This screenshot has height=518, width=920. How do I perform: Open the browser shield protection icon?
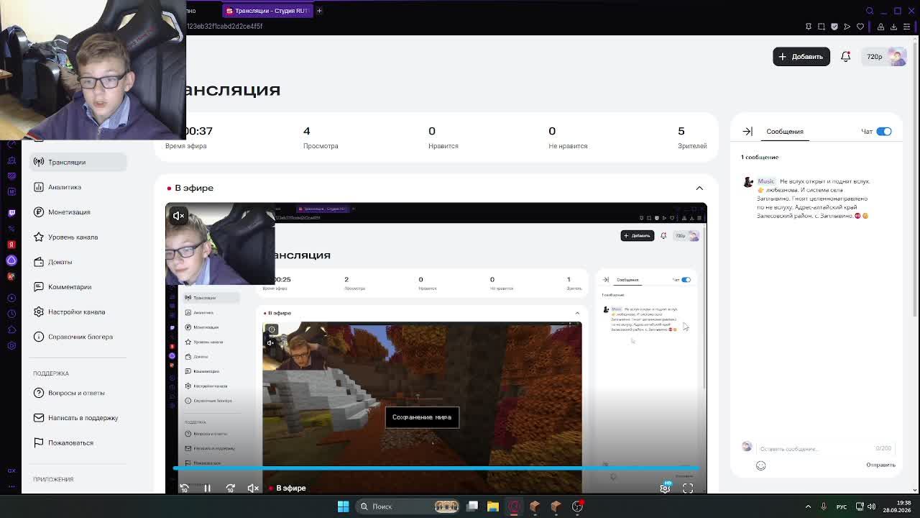pyautogui.click(x=834, y=27)
